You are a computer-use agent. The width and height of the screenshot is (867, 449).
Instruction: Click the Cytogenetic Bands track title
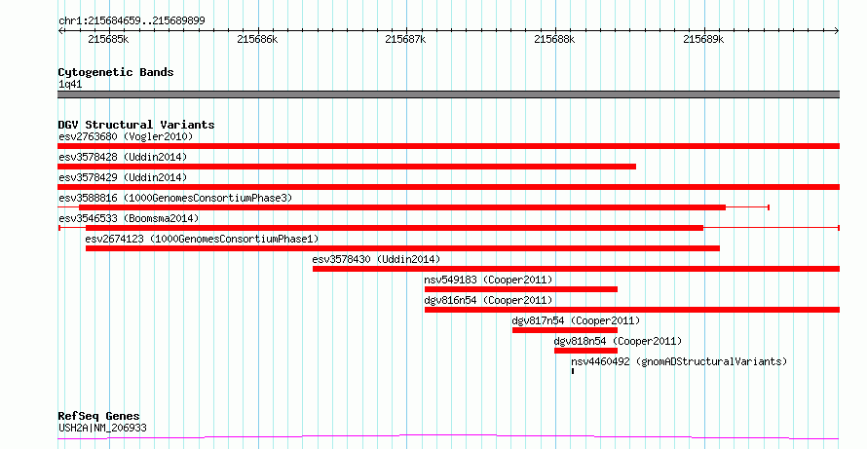point(116,72)
